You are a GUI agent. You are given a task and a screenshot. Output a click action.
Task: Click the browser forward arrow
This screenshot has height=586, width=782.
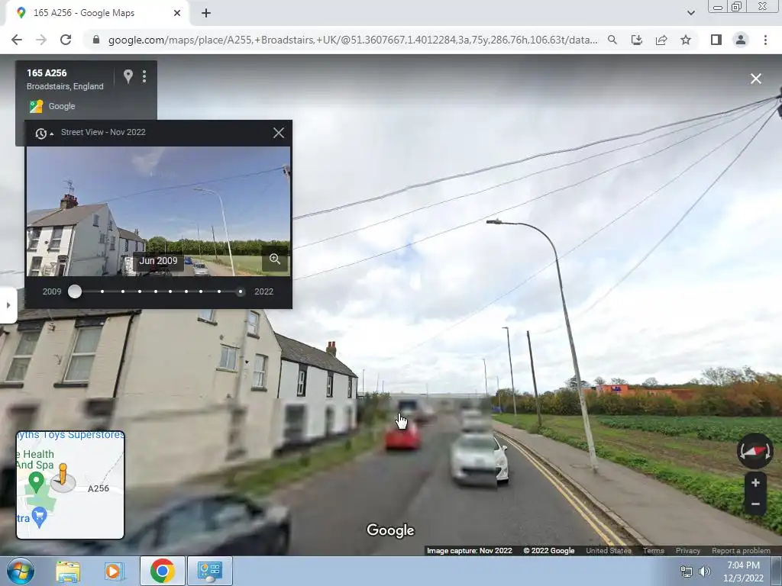tap(41, 40)
